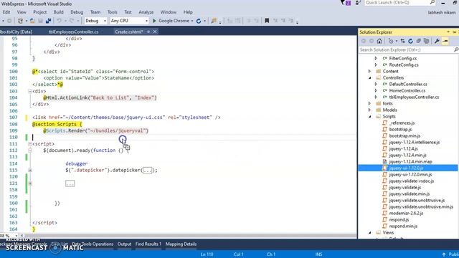Click the collapsed ellipsis box on line 121
The image size is (459, 258).
pyautogui.click(x=70, y=183)
